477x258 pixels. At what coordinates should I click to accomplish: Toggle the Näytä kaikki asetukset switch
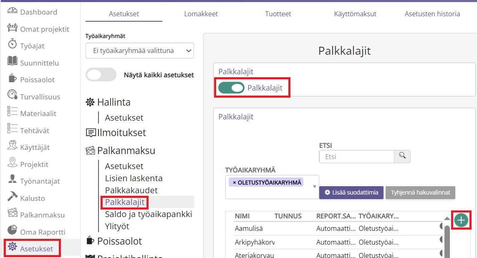coord(101,75)
